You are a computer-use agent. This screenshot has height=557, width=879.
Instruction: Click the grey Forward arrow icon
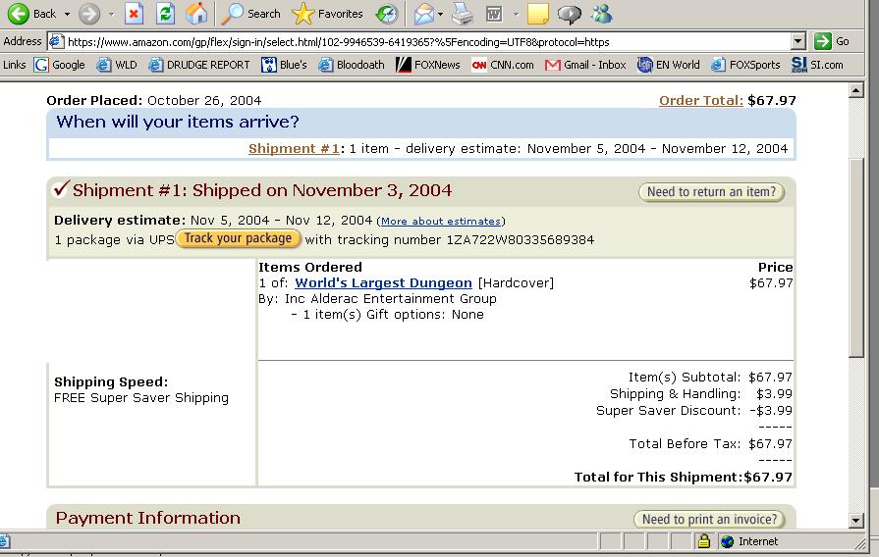coord(88,14)
